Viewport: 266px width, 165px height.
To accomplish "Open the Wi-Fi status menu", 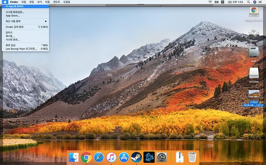I will (210, 2).
